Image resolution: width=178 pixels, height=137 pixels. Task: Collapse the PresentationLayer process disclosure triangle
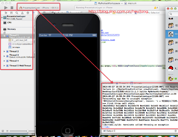[x=2, y=18]
